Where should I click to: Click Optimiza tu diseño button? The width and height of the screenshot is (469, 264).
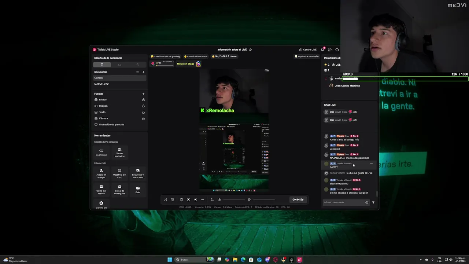tap(307, 56)
